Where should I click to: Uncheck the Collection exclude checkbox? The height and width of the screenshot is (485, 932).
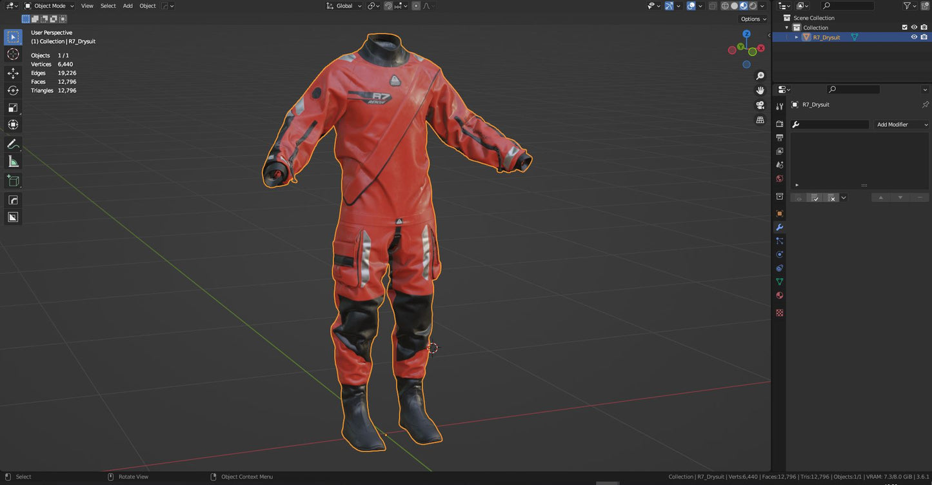tap(904, 28)
